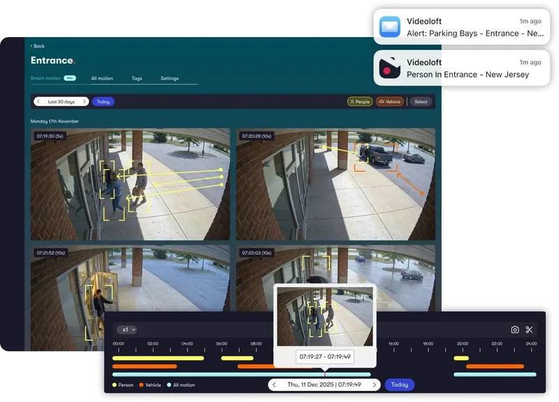Expand the x1 playback speed dropdown
559x402 pixels.
coord(126,329)
